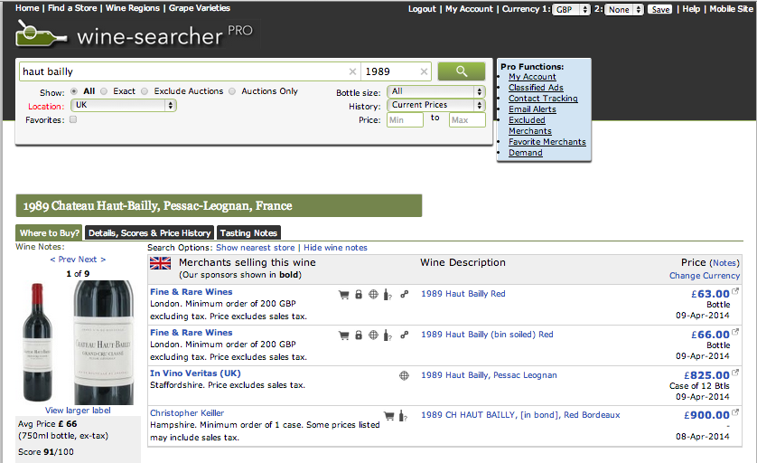The width and height of the screenshot is (757, 463).
Task: Click globe icon in In Vino Veritas row
Action: pyautogui.click(x=404, y=375)
